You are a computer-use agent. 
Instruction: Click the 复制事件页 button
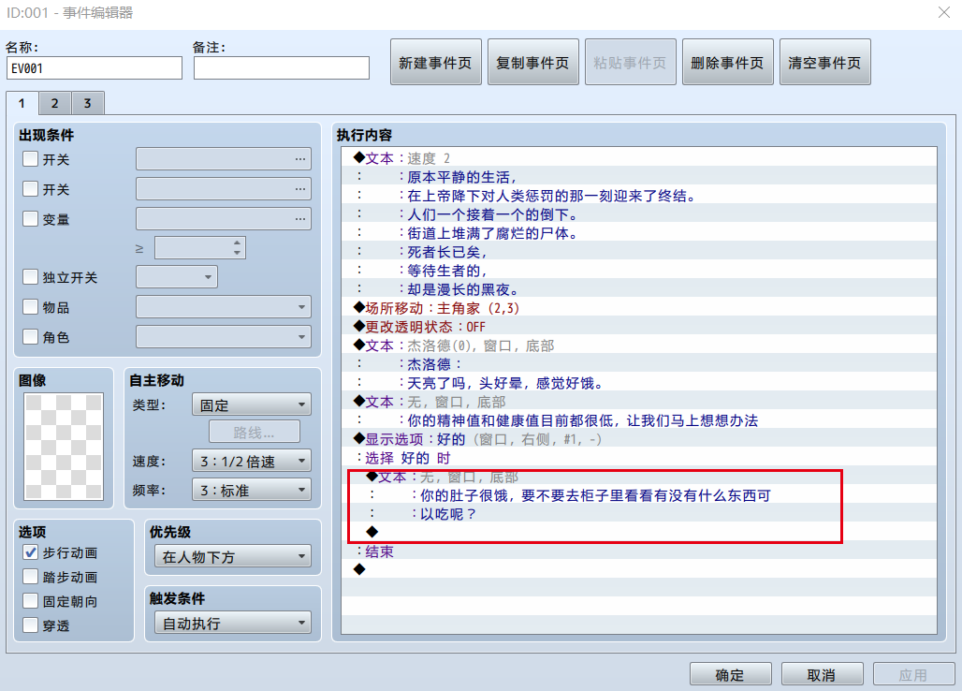pos(532,62)
